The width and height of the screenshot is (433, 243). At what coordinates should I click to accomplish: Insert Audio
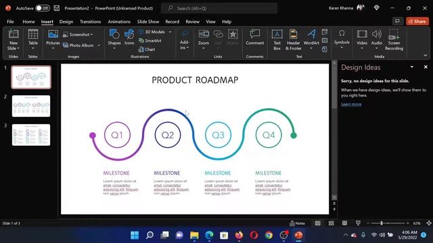tap(376, 39)
